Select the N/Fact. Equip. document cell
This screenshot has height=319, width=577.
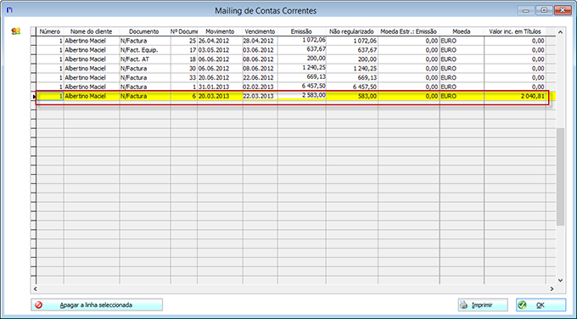pyautogui.click(x=144, y=50)
